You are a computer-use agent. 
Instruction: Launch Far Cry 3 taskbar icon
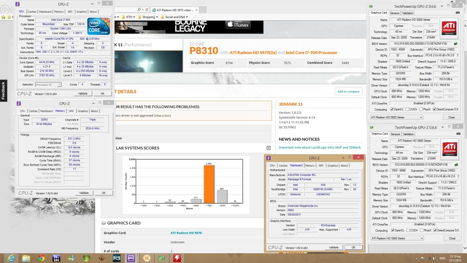pyautogui.click(x=116, y=258)
